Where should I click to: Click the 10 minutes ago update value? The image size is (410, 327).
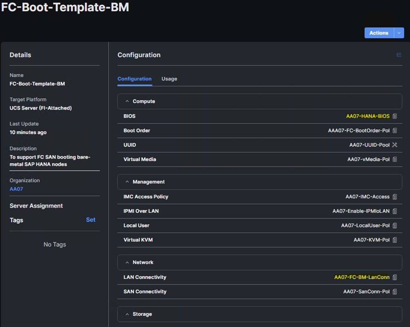28,132
